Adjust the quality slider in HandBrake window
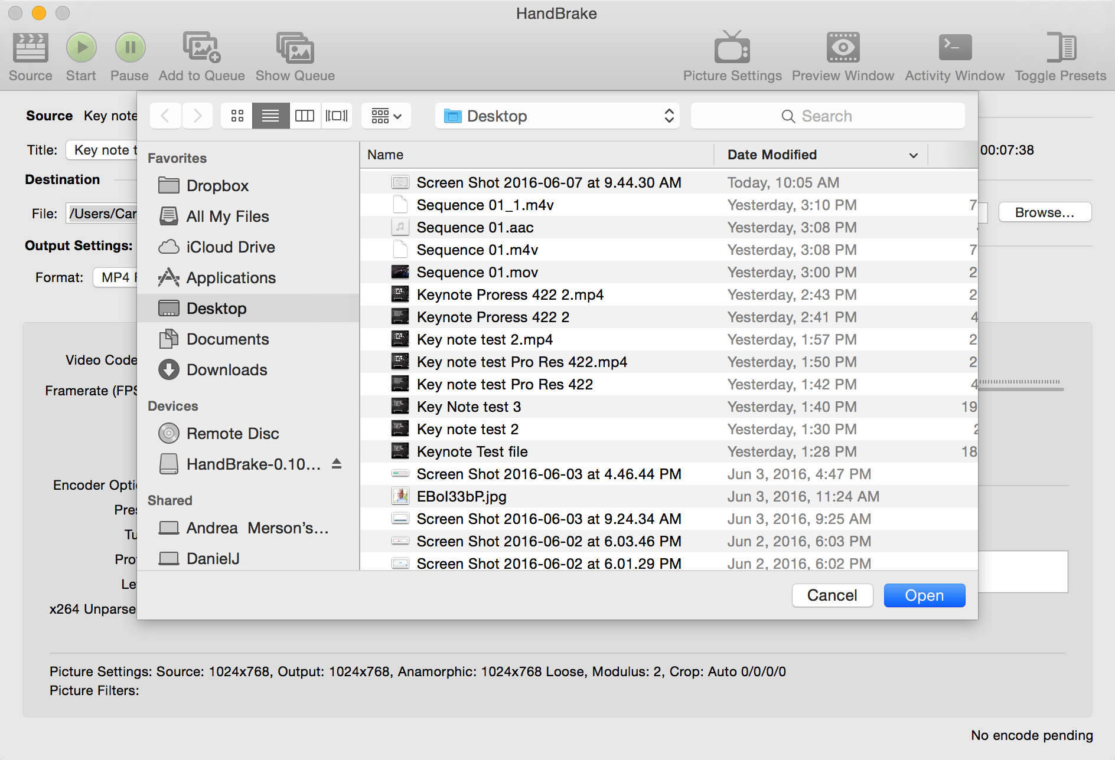This screenshot has height=760, width=1115. tap(1021, 385)
